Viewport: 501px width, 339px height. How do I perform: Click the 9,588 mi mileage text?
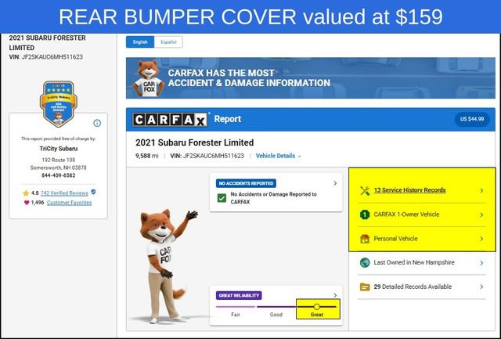point(147,156)
